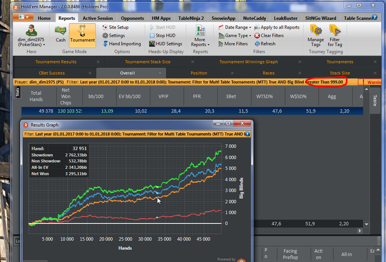Viewport: 386px width, 262px height.
Task: Click scroll-up arrow of stats grid
Action: [366, 89]
